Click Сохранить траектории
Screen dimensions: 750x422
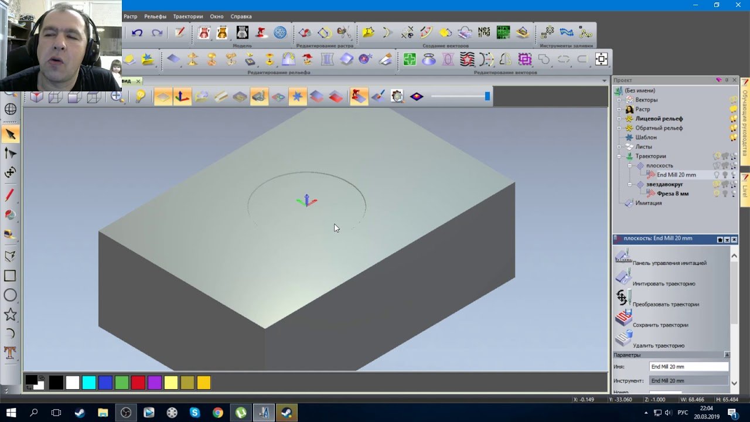point(660,325)
